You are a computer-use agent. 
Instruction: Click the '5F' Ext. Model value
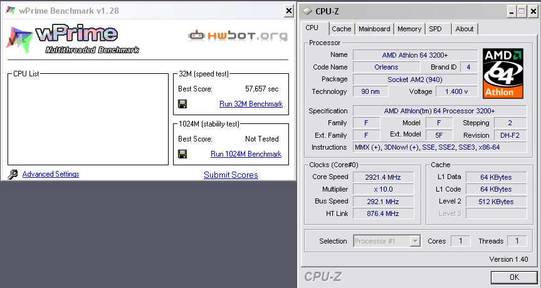(439, 135)
